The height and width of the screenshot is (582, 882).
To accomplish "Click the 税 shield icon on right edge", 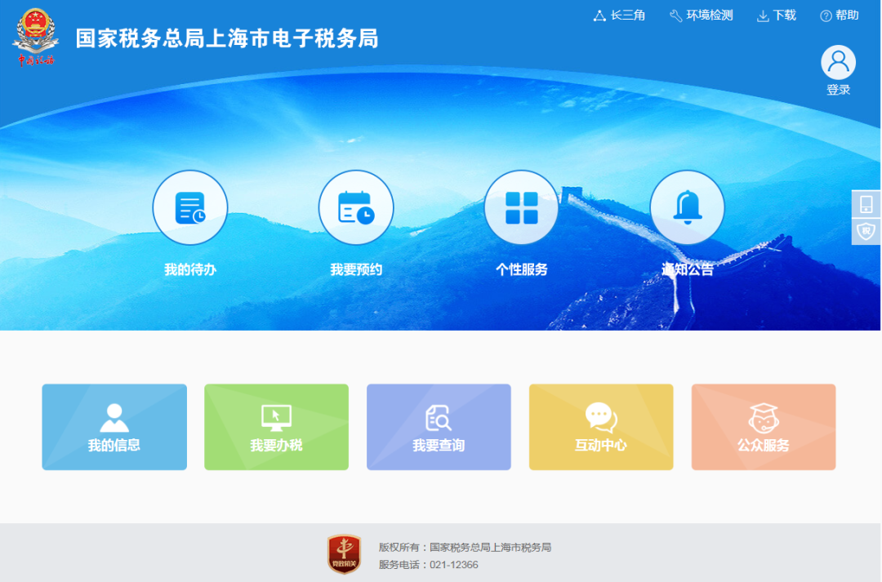I will (866, 231).
